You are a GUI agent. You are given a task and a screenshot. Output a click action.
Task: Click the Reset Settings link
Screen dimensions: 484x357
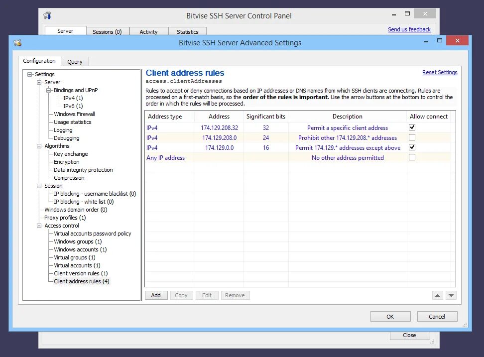pos(440,72)
